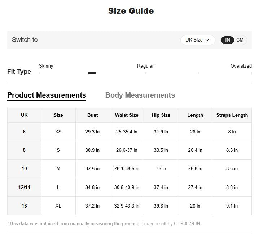Viewport: 259px width, 235px height.
Task: Click the Size Guide heading
Action: click(x=131, y=11)
